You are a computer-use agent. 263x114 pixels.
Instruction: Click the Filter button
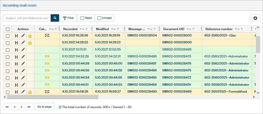pyautogui.click(x=68, y=18)
